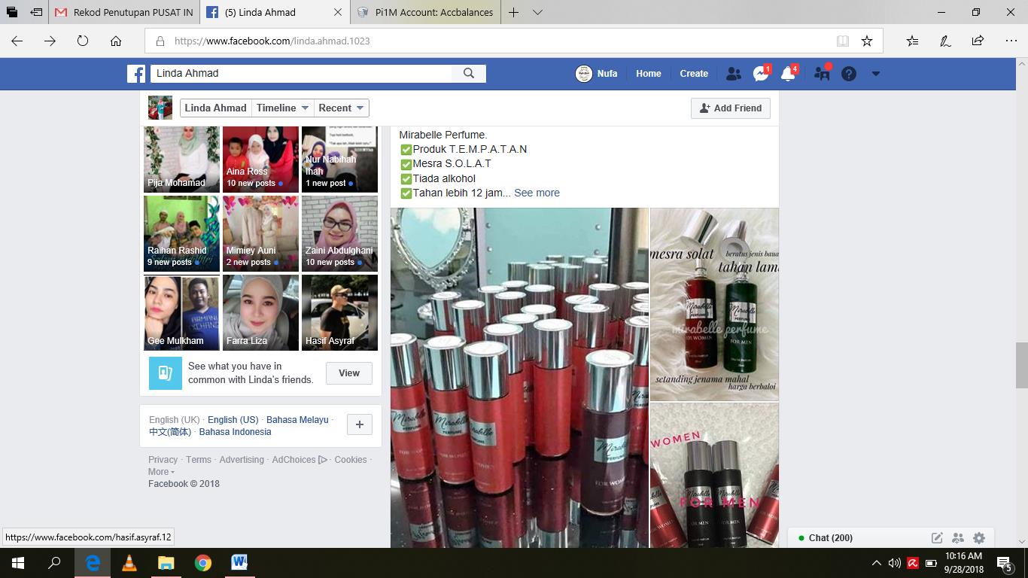Open the notifications bell icon

click(x=788, y=74)
